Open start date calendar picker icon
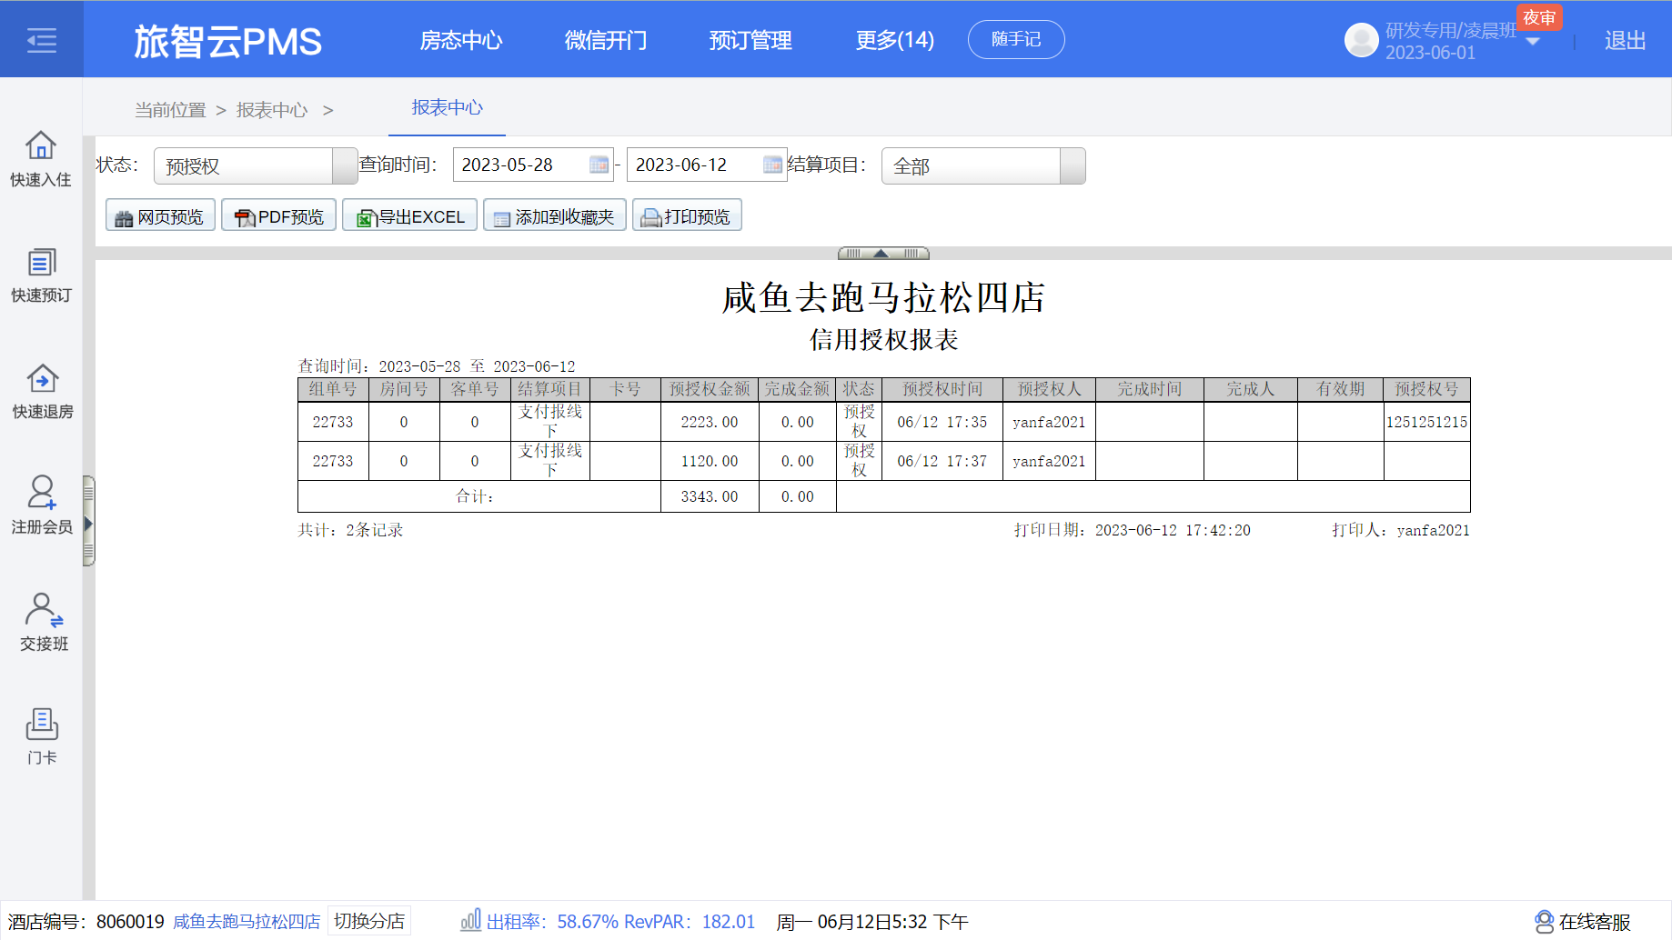The width and height of the screenshot is (1672, 940). (599, 165)
